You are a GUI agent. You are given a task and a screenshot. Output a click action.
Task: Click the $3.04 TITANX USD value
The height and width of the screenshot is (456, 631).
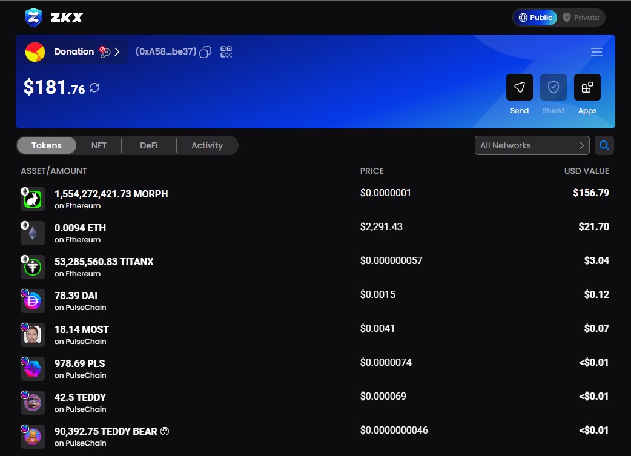[x=596, y=260]
